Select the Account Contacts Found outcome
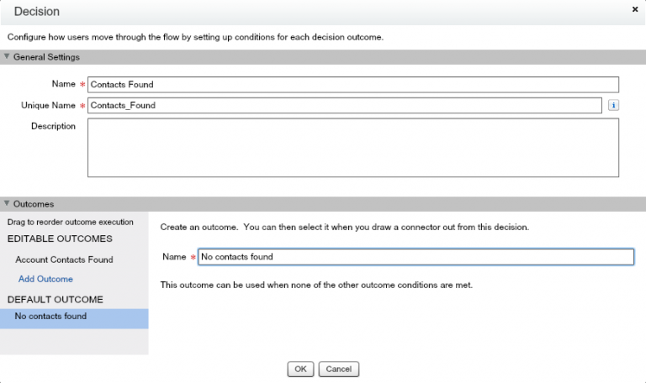The width and height of the screenshot is (646, 383). (64, 260)
